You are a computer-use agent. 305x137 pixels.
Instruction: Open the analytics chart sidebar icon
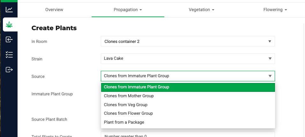pyautogui.click(x=9, y=10)
